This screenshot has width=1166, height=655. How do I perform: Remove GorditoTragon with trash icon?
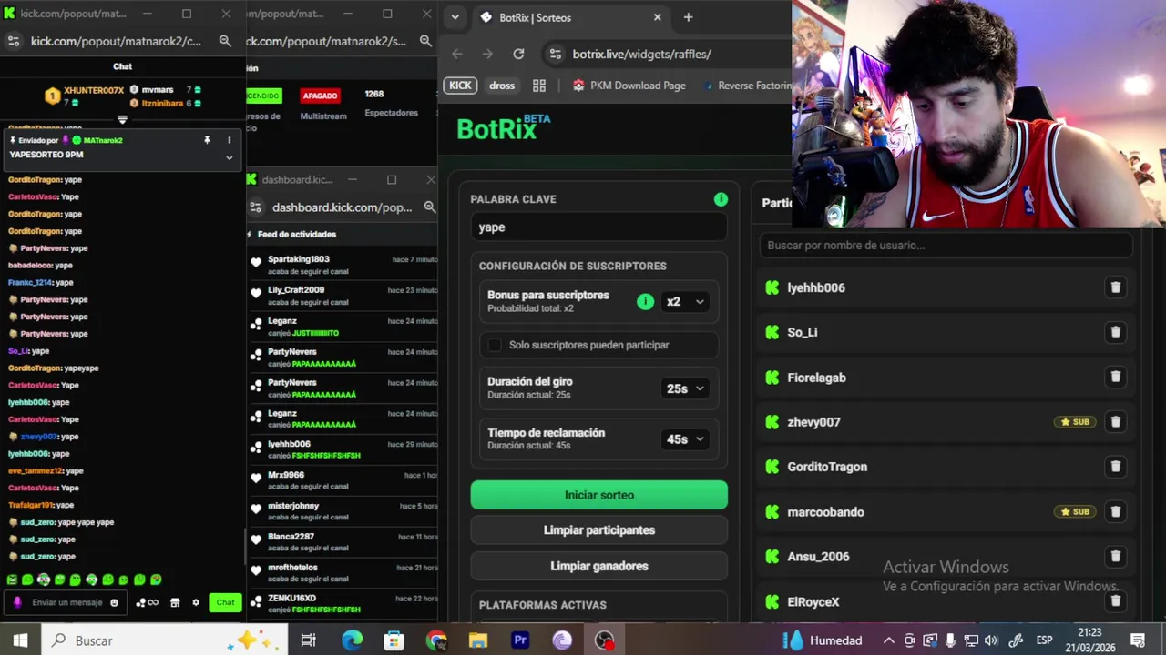(1115, 467)
